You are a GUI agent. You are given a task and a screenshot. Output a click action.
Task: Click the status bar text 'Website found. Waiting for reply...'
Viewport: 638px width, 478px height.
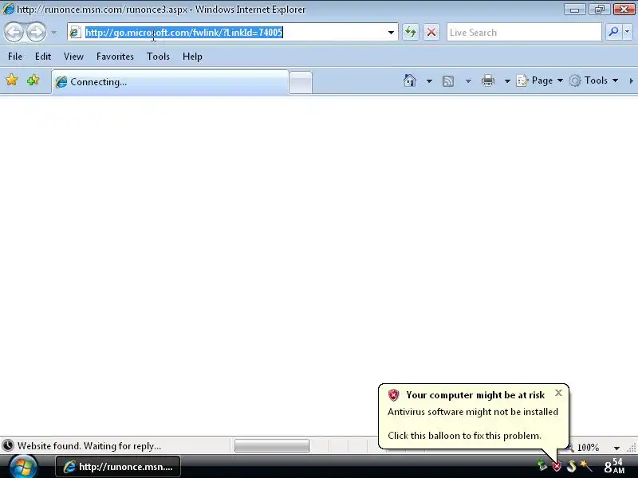(x=89, y=446)
